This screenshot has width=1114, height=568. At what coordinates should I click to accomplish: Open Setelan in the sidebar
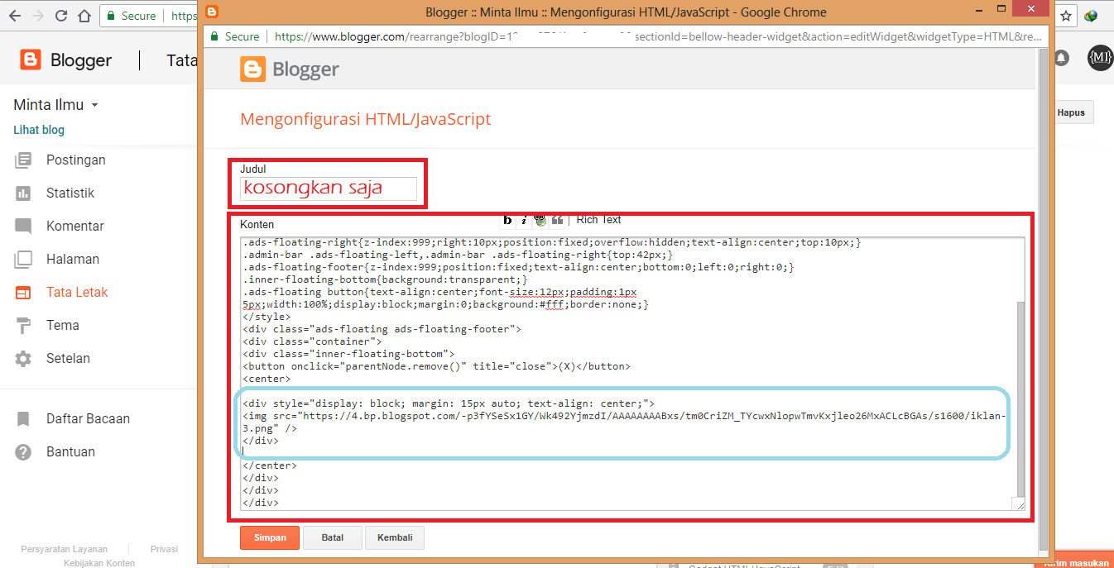click(68, 358)
